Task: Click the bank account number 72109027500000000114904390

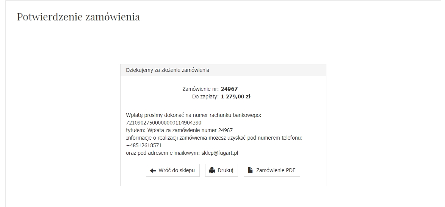Action: tap(164, 123)
